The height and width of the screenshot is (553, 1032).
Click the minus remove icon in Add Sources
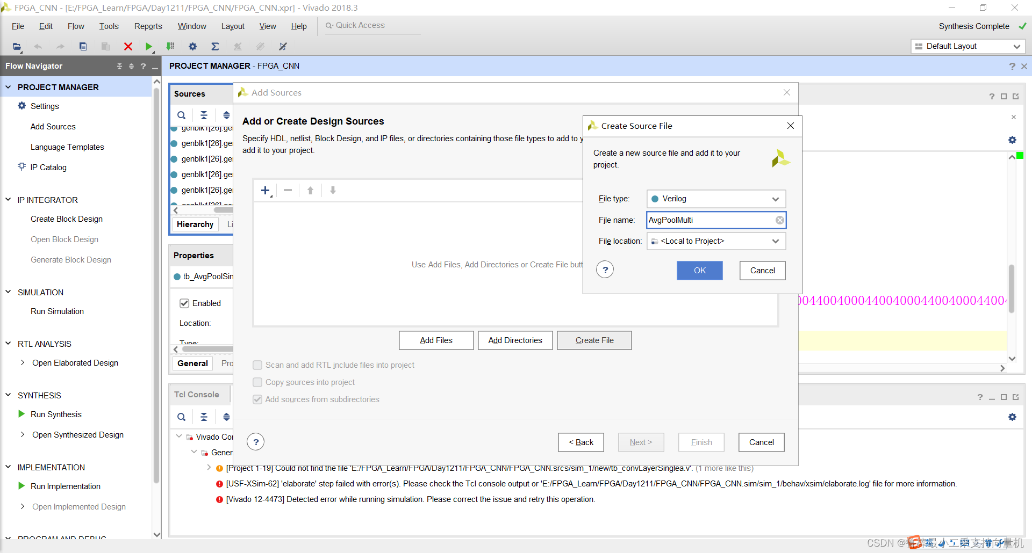tap(288, 190)
